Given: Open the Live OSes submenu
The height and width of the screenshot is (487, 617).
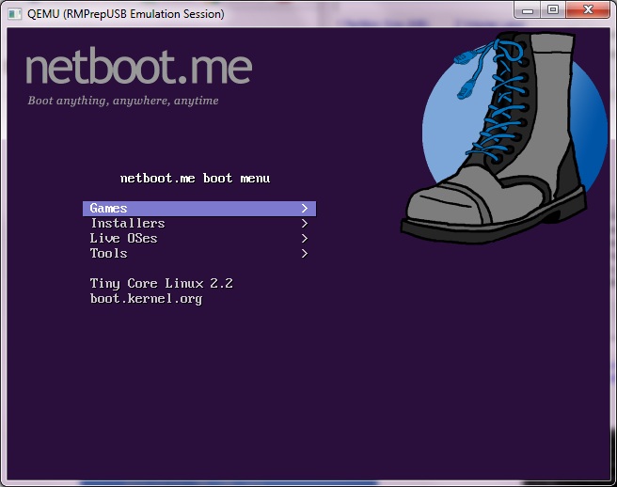Looking at the screenshot, I should point(199,239).
